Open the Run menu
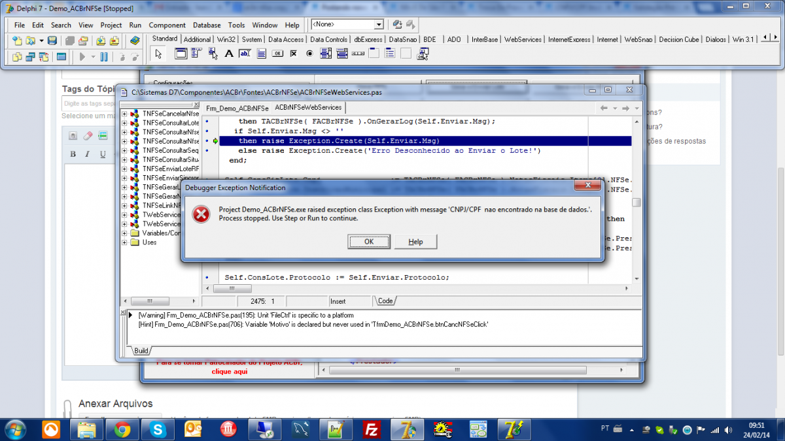 tap(135, 25)
